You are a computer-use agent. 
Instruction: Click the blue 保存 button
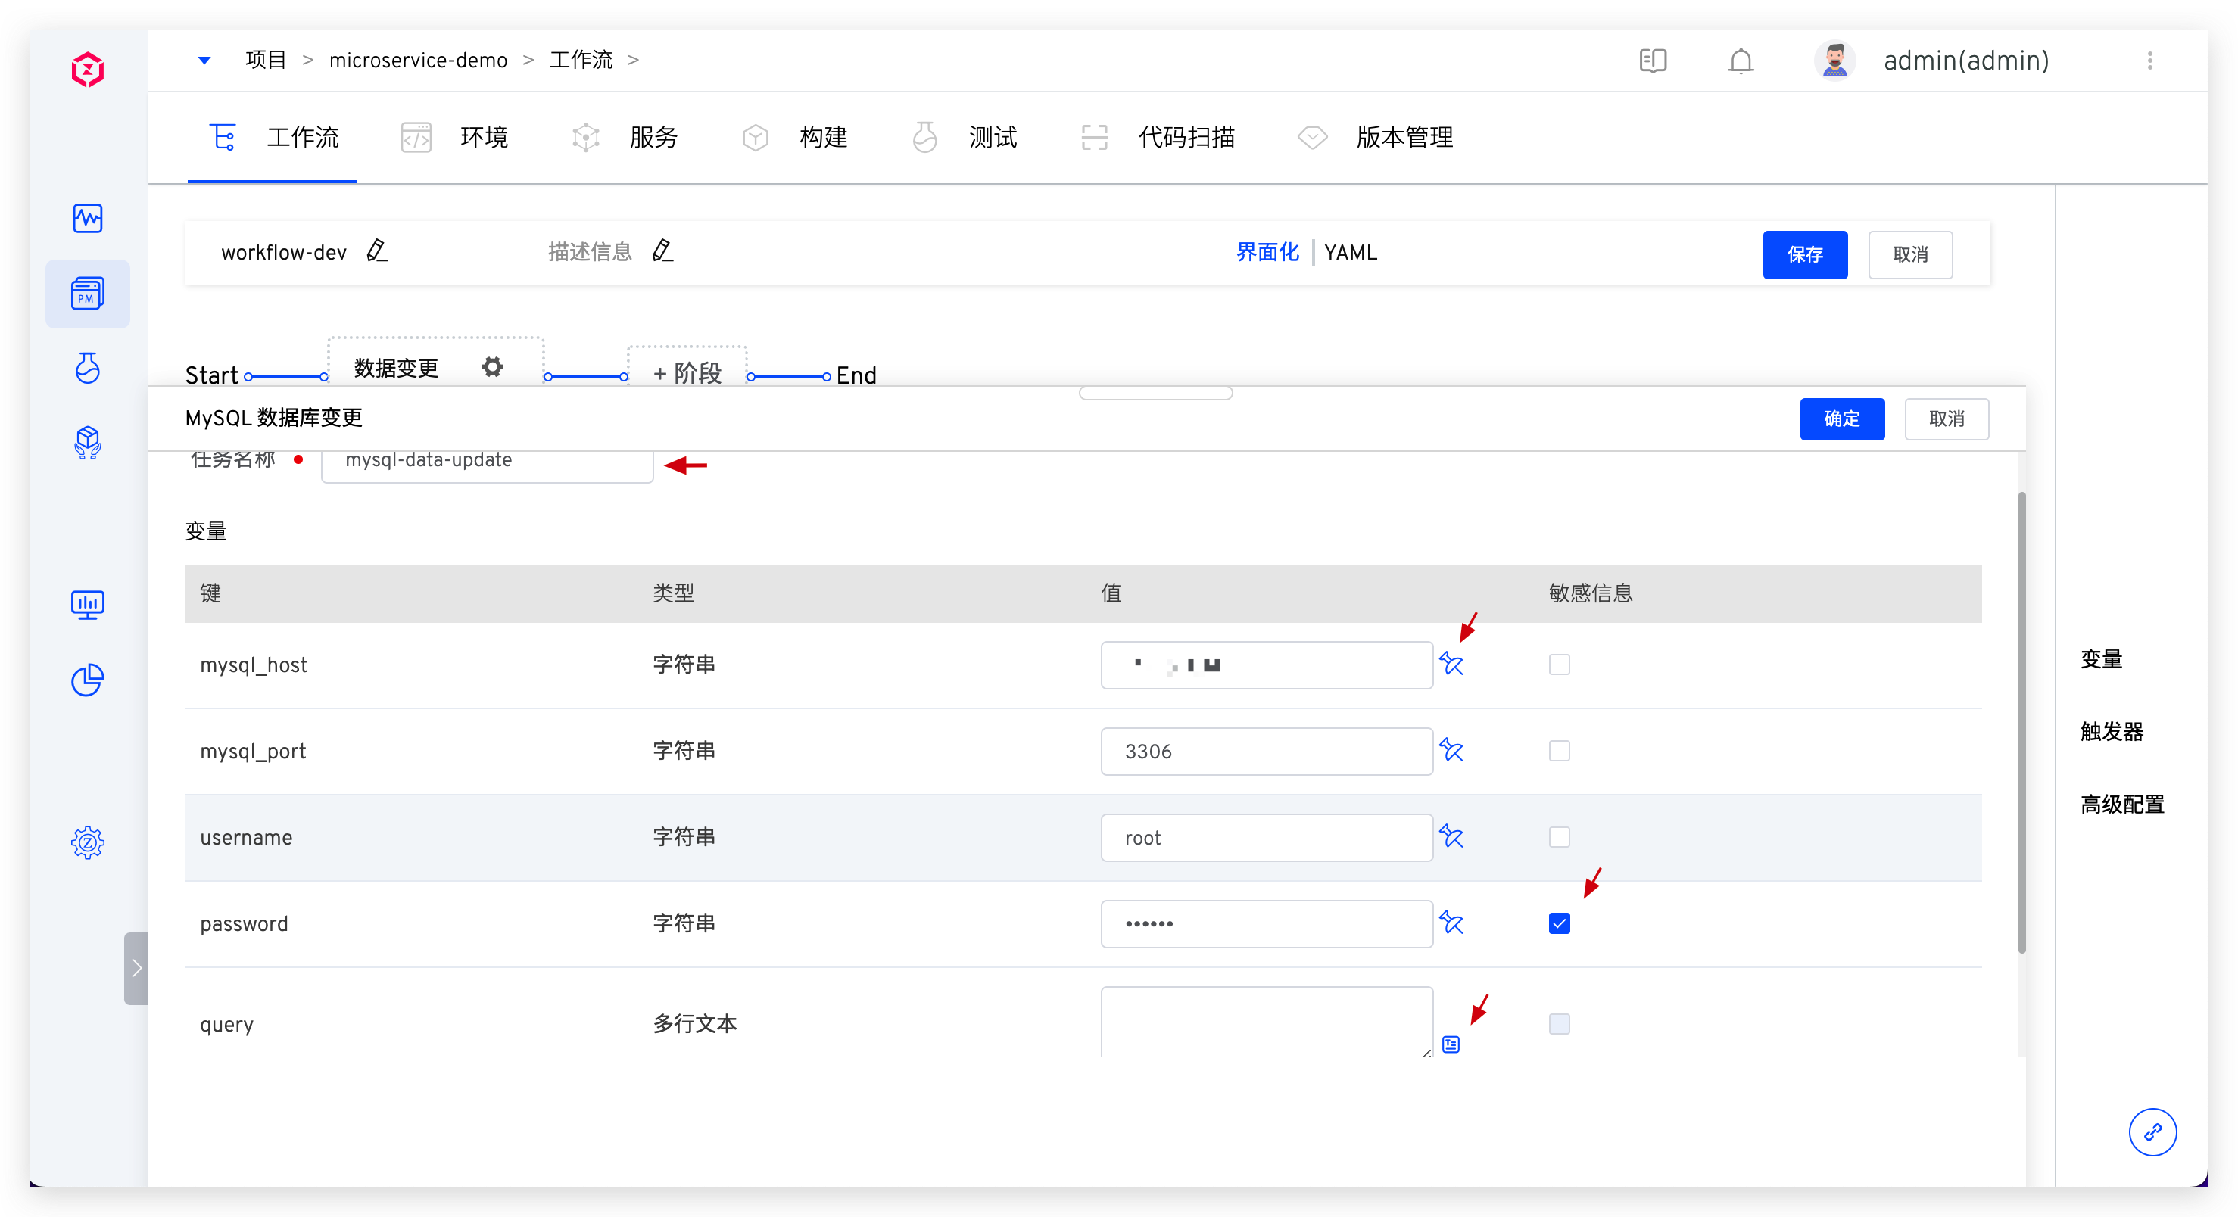1804,254
